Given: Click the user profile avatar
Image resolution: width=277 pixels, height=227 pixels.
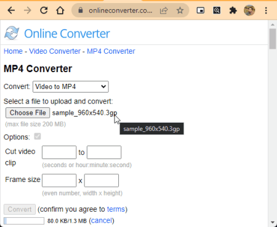Looking at the screenshot, I should (x=249, y=10).
